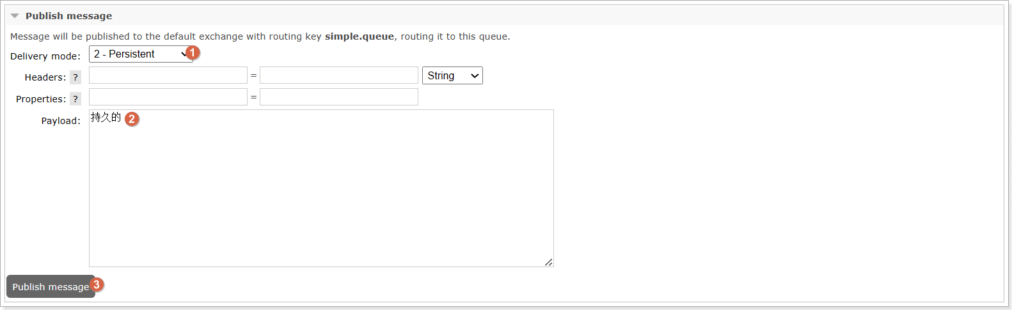Click the red step 2 marker
Screen dimensions: 1012x310
coord(132,119)
